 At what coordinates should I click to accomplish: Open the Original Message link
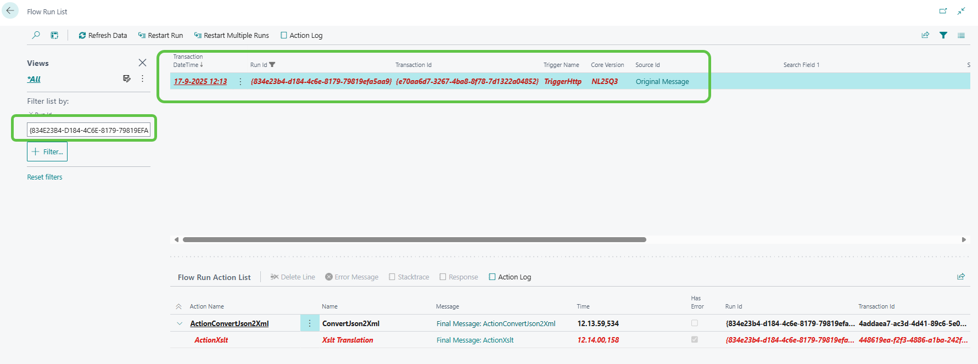(x=662, y=81)
